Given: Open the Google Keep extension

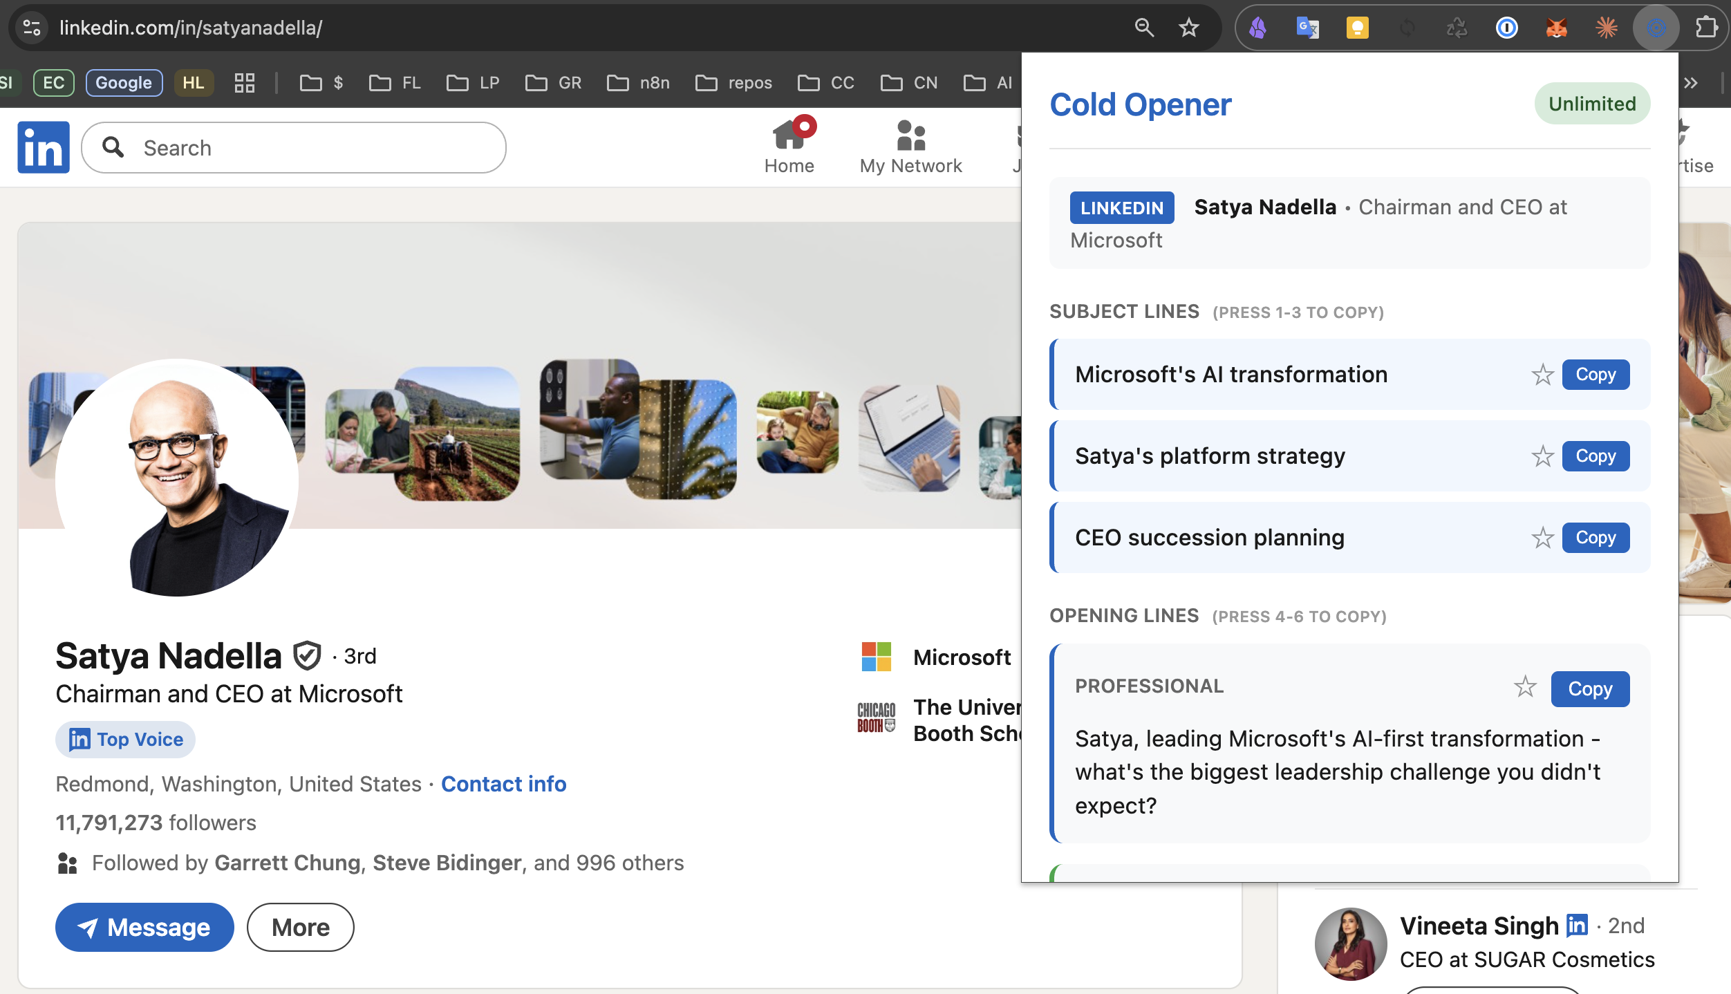Looking at the screenshot, I should 1357,28.
